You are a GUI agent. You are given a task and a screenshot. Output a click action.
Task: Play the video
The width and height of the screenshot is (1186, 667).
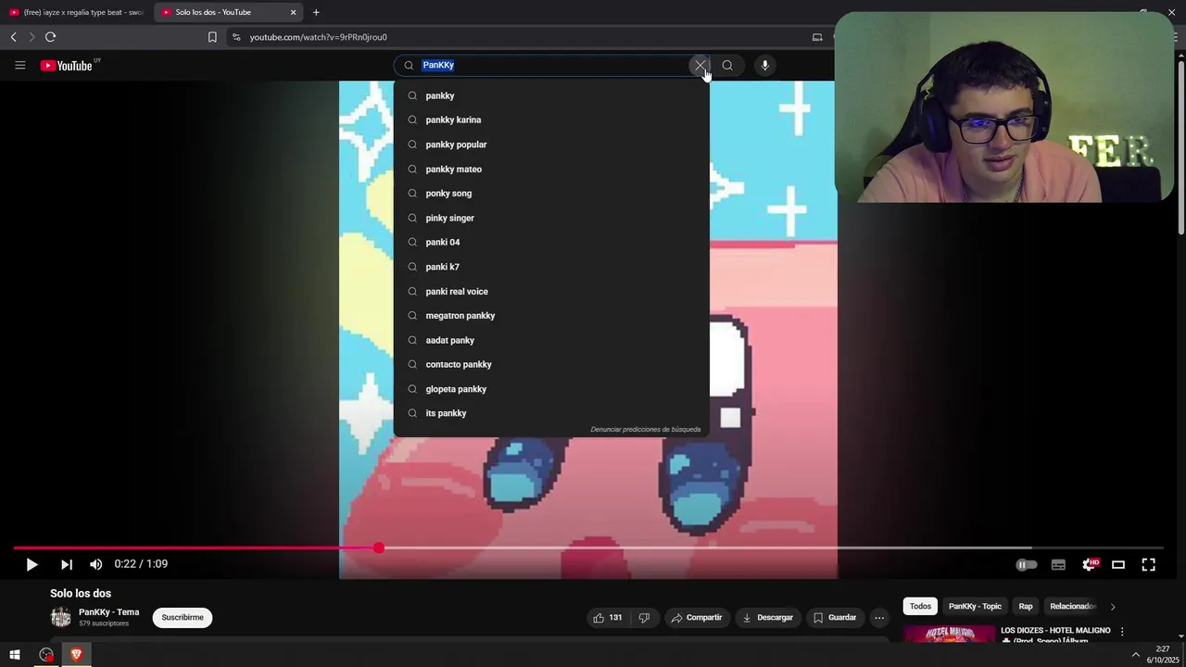click(32, 564)
